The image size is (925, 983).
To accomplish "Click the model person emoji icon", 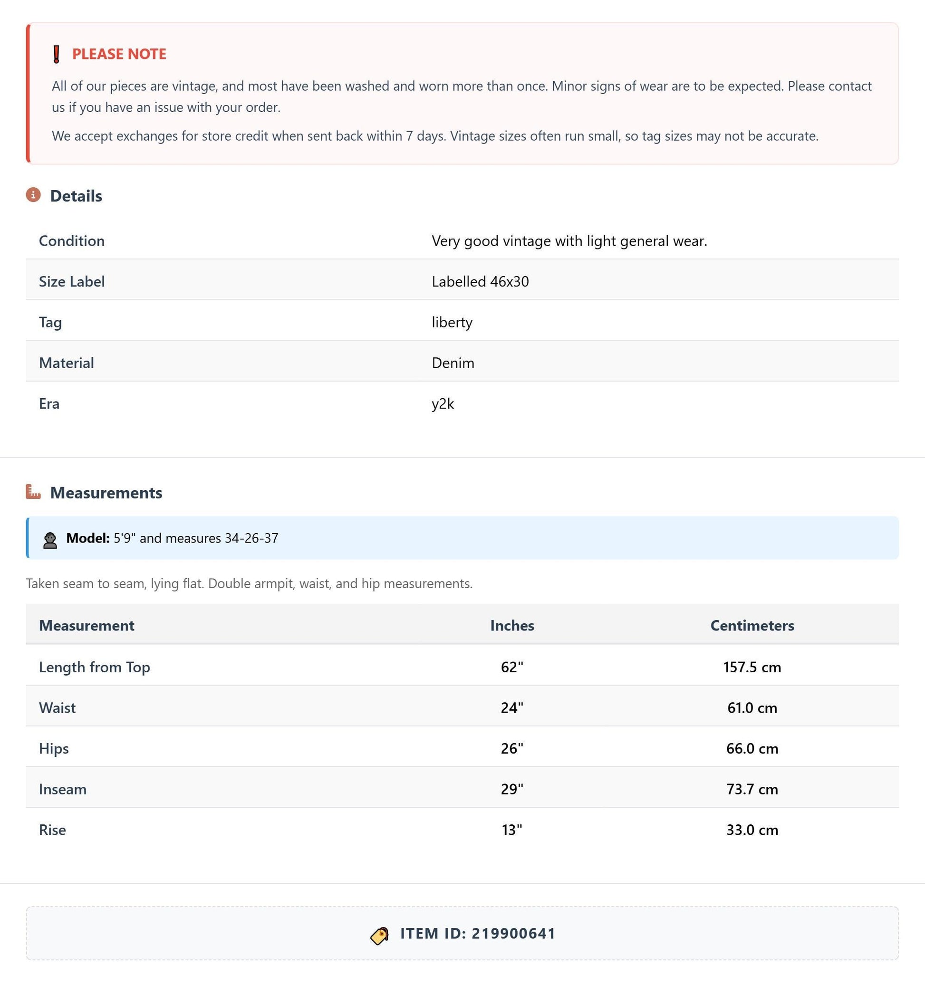I will point(50,540).
